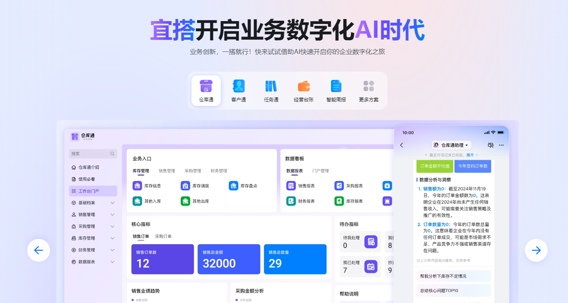Image resolution: width=568 pixels, height=303 pixels.
Task: Click the magnifier icon in search box
Action: (112, 154)
